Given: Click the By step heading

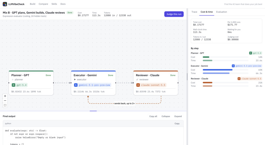Looking at the screenshot, I should coord(195,48).
